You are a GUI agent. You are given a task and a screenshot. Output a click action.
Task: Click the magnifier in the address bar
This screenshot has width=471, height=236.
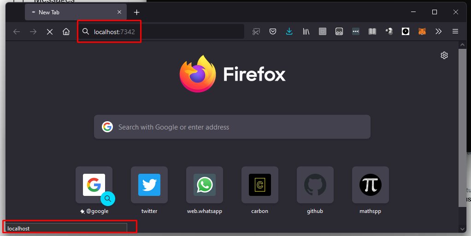pos(86,31)
